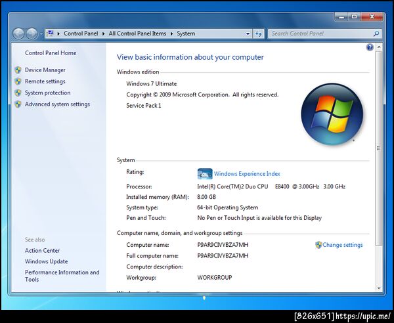Click the 'View basic information about your computer' heading
The width and height of the screenshot is (394, 323).
(x=190, y=57)
